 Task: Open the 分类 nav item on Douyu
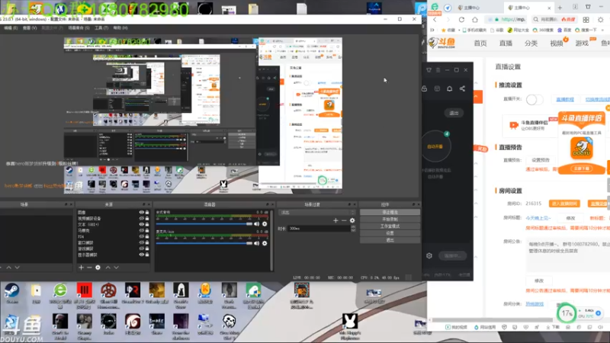(531, 43)
